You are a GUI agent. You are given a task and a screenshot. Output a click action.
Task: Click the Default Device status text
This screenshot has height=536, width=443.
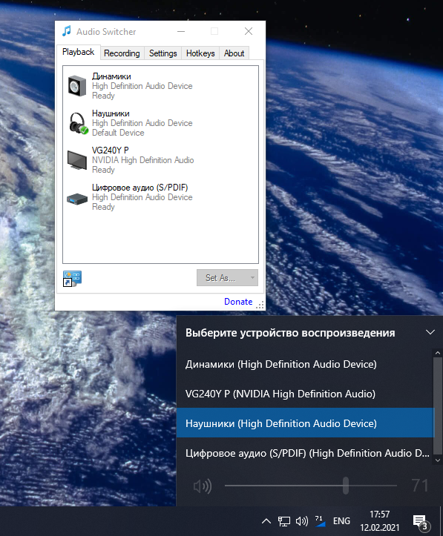pyautogui.click(x=118, y=133)
